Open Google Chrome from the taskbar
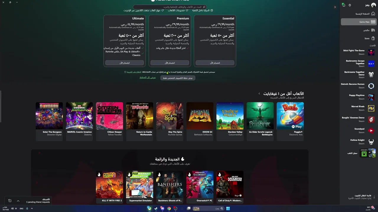 coord(169,208)
